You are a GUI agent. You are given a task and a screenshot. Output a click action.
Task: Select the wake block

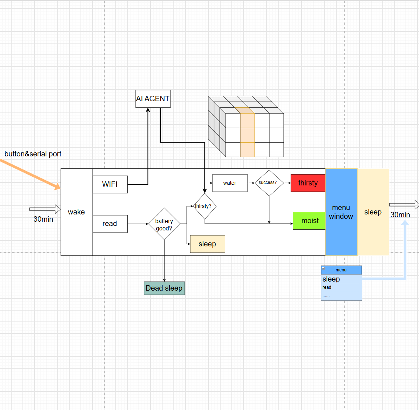point(77,212)
